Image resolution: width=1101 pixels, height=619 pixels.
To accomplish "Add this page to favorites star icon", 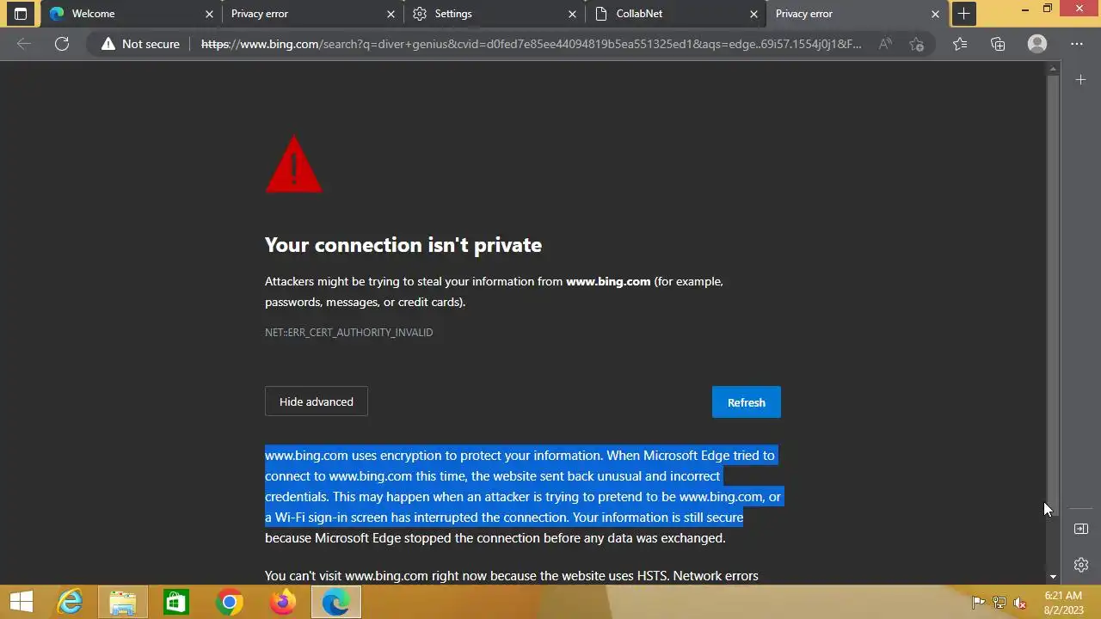I will pyautogui.click(x=916, y=44).
